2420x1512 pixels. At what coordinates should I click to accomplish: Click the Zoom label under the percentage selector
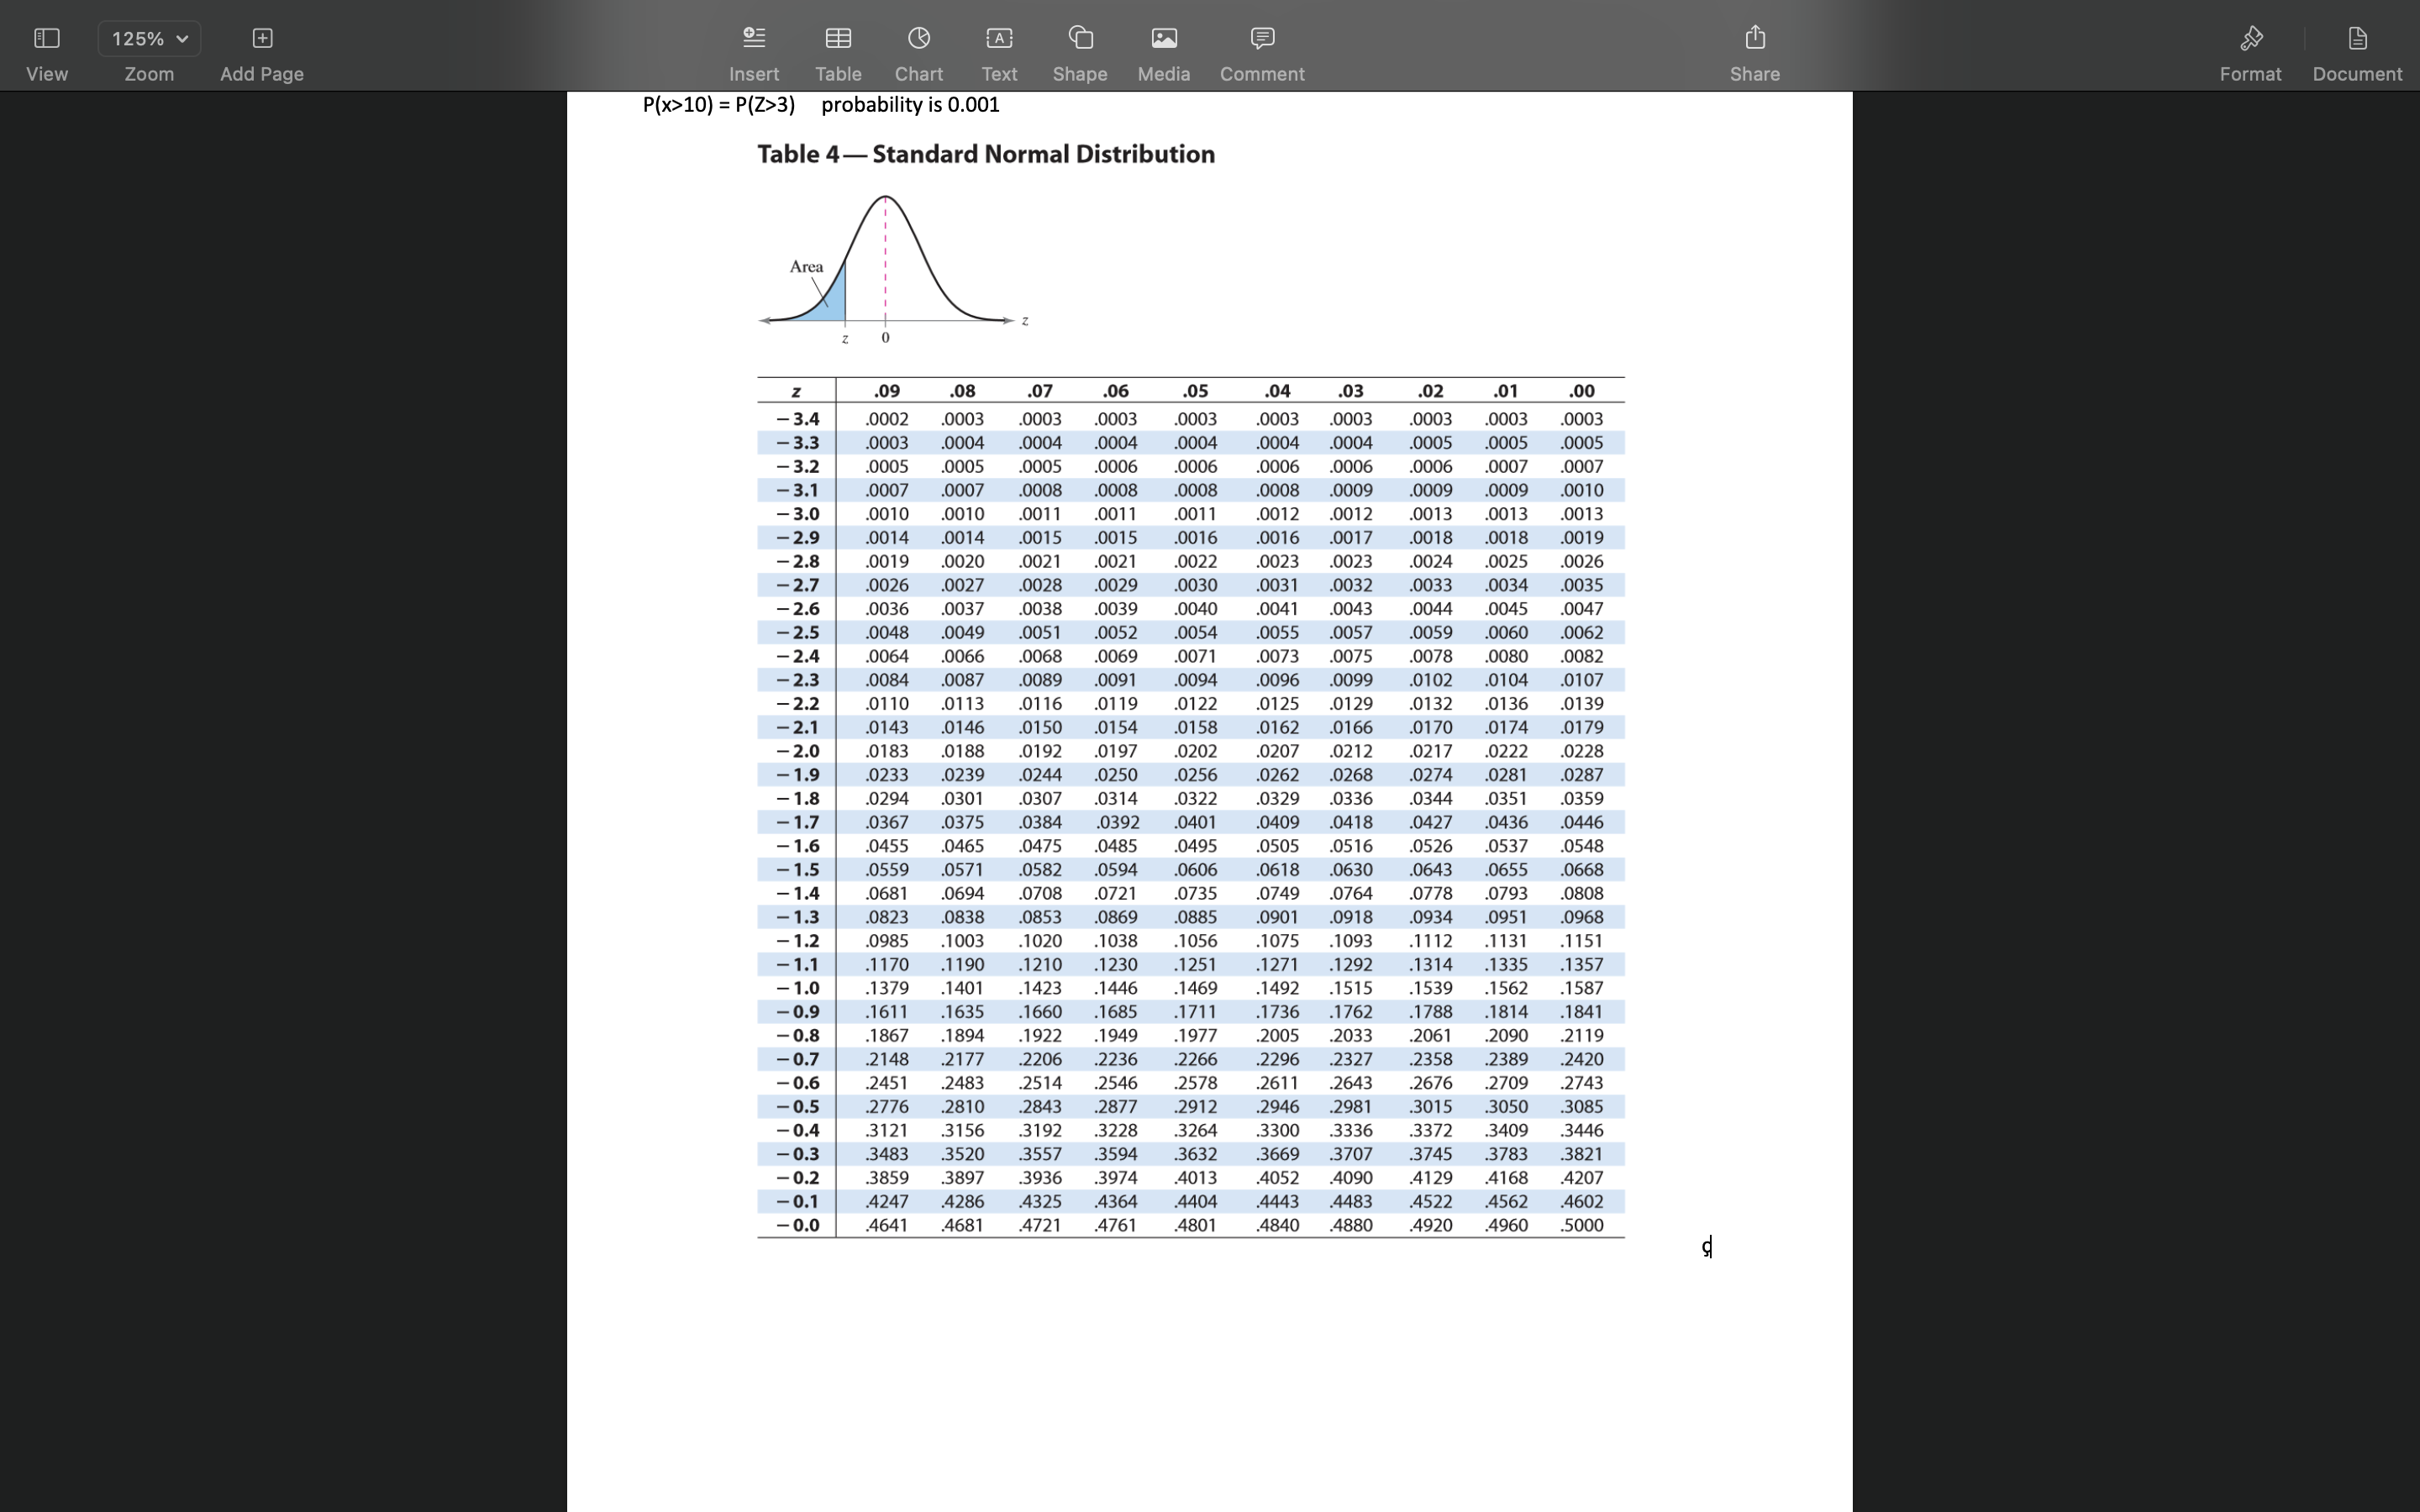coord(148,73)
